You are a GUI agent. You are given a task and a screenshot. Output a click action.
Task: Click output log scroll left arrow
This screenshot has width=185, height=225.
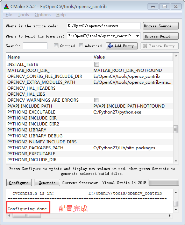click(9, 216)
